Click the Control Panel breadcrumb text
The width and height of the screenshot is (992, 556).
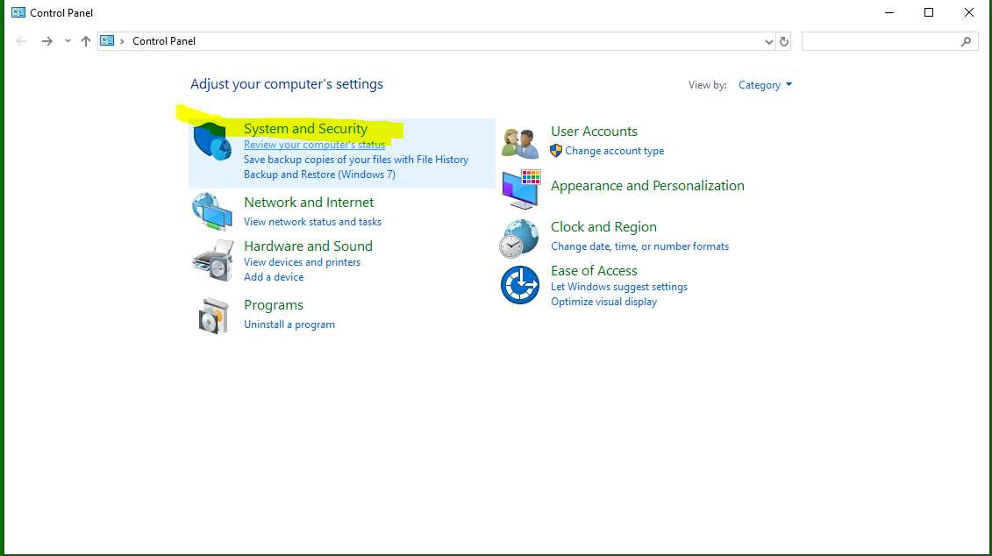pyautogui.click(x=164, y=41)
